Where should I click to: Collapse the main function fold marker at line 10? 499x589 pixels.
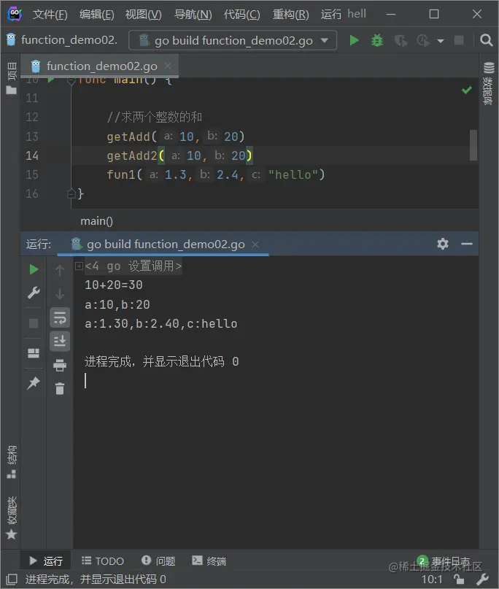[x=71, y=81]
